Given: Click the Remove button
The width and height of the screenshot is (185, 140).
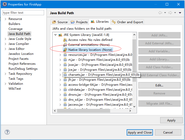Looking at the screenshot, I should pos(159,93).
